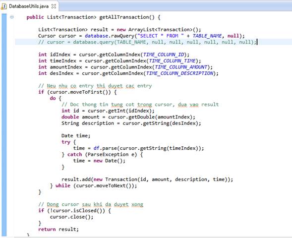Click the TIME_COLUMN_DESCRIPTION constant
Screen dimensions: 292x238
tap(179, 73)
